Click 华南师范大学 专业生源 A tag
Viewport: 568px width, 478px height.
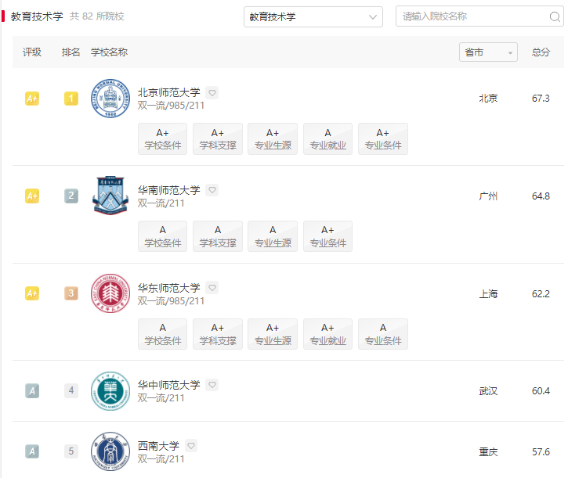tap(273, 236)
